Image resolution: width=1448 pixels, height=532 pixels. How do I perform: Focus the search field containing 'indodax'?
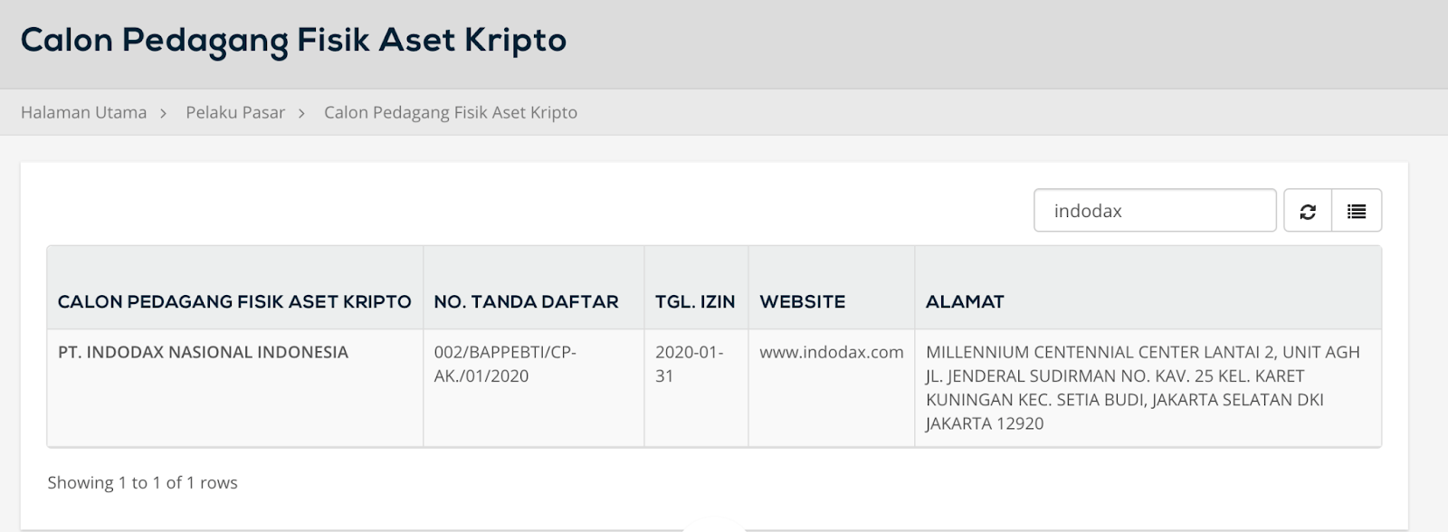[x=1155, y=211]
